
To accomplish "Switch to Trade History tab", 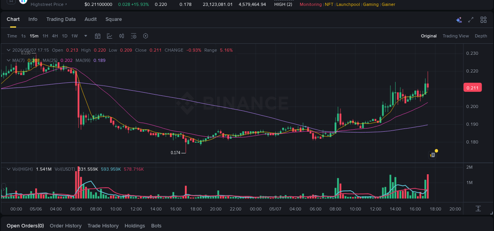I will pos(103,226).
